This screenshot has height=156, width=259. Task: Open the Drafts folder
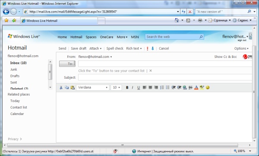coord(15,76)
